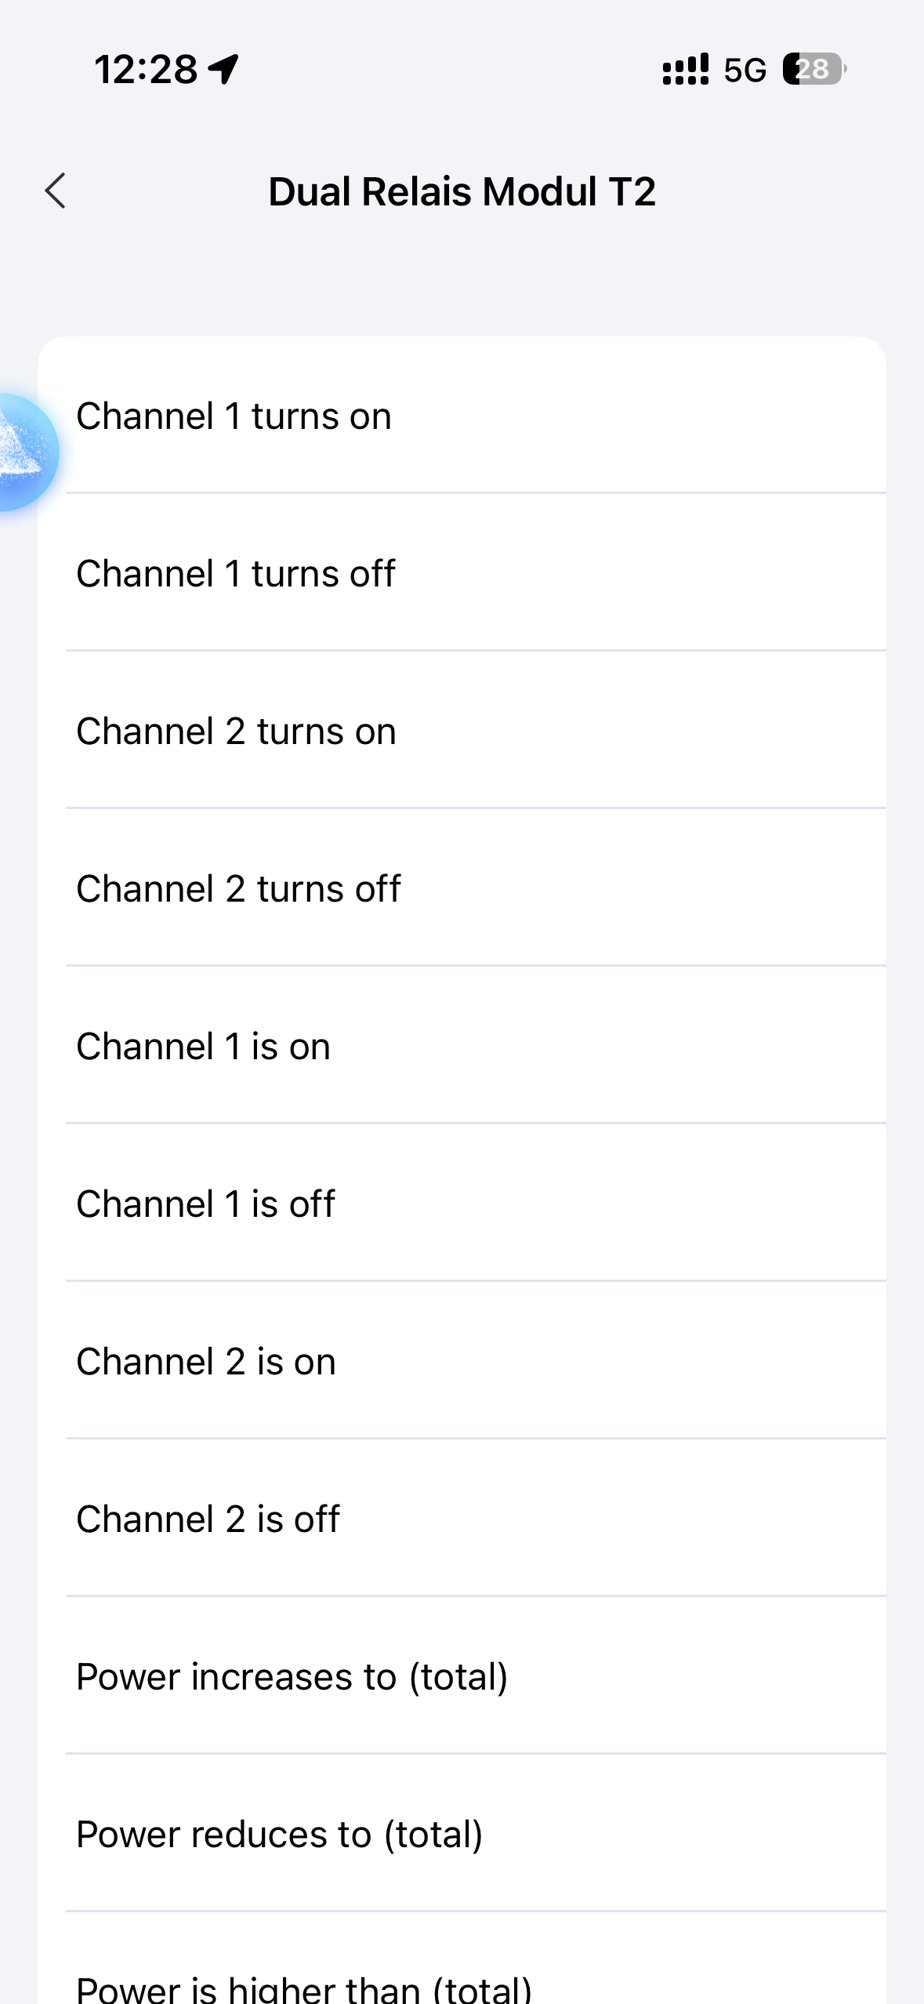
Task: Pick the "Channel 1 is off" condition
Action: pyautogui.click(x=462, y=1203)
